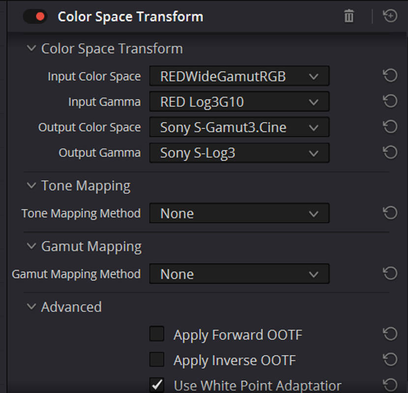Screen dimensions: 408x393
Task: Click the Tone Mapping Method label
Action: [81, 214]
